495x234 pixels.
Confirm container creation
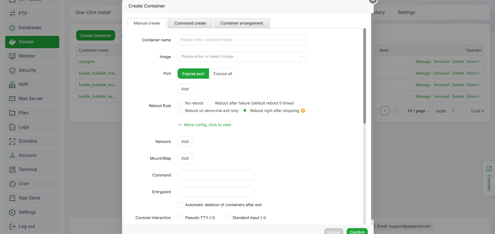(357, 231)
